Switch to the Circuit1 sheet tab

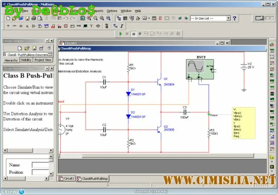click(x=66, y=178)
